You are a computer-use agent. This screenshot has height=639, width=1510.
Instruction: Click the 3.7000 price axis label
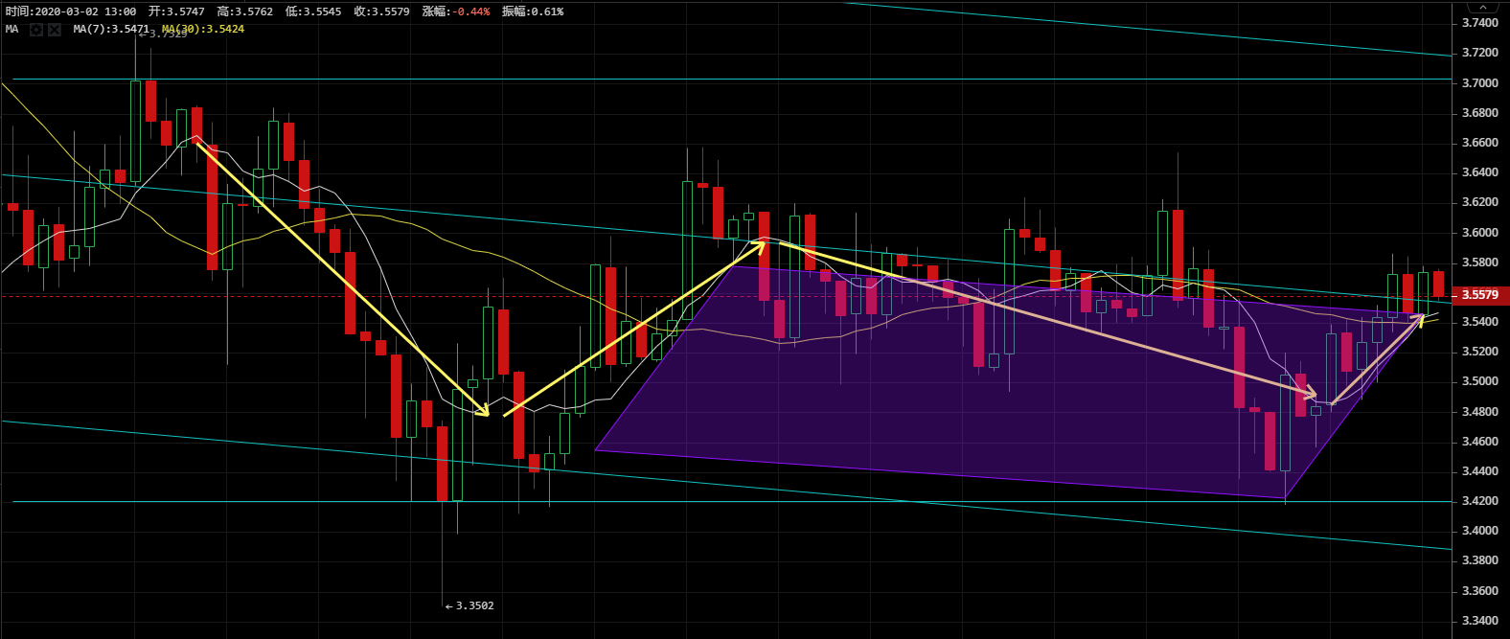coord(1480,83)
